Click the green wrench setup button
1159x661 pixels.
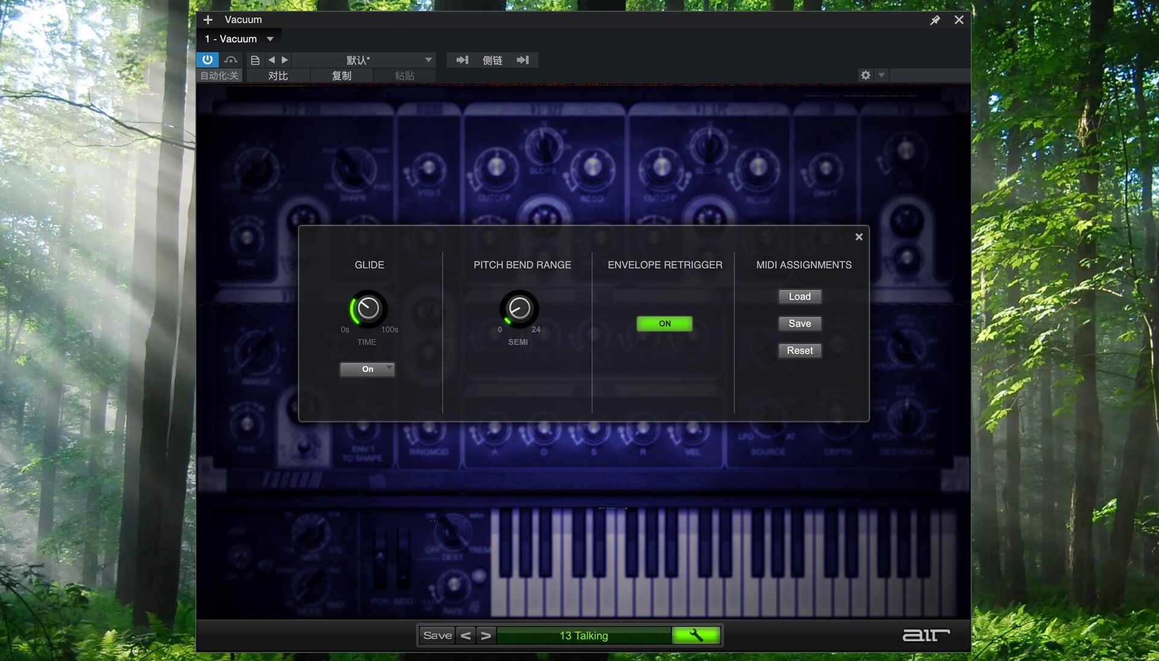pos(696,635)
